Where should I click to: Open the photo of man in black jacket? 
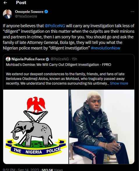click(102, 127)
